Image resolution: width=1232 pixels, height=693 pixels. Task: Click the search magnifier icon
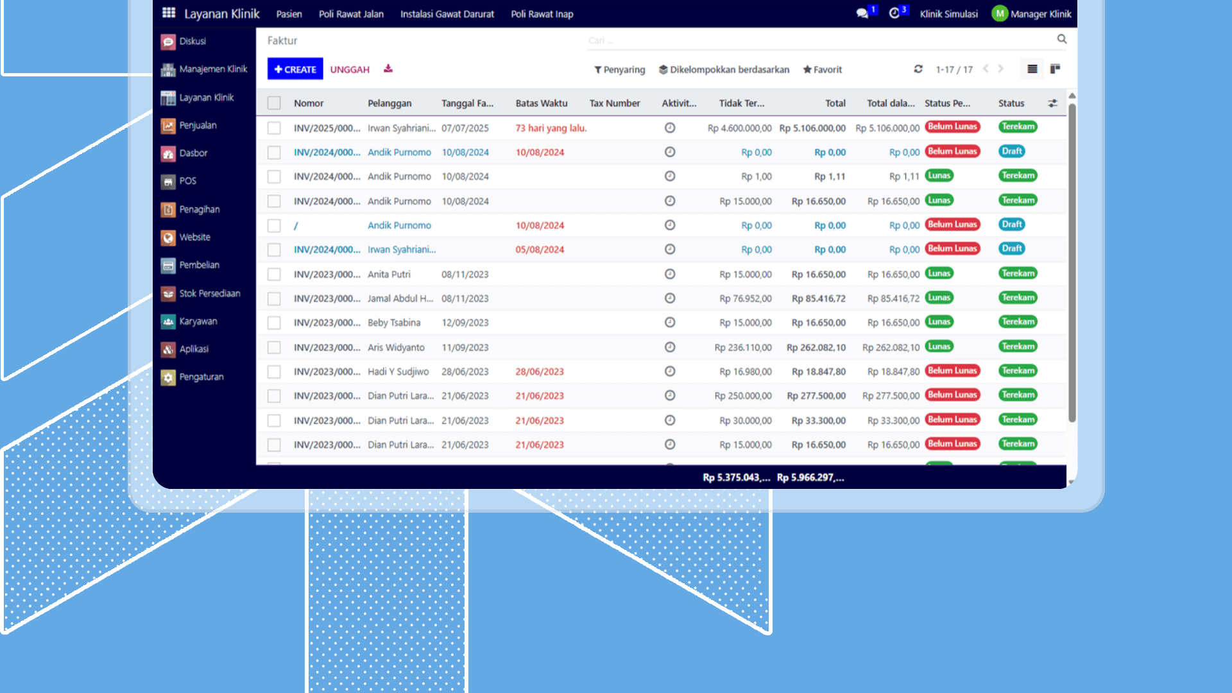(x=1062, y=39)
